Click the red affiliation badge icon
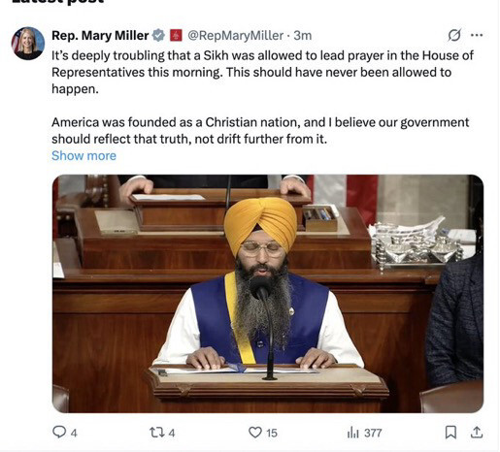This screenshot has height=452, width=500. [176, 35]
